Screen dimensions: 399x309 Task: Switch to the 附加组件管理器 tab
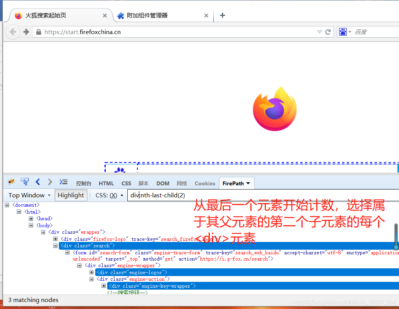click(x=163, y=16)
